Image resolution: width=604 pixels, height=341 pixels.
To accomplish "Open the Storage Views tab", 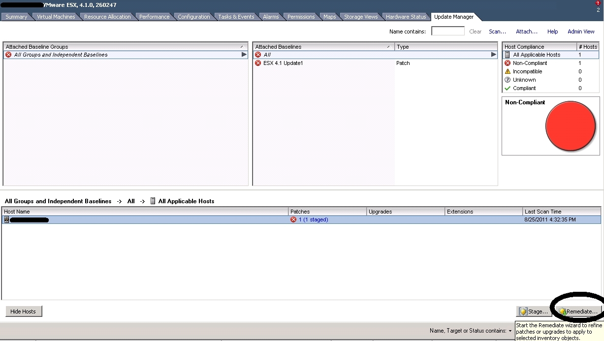I will pos(360,17).
